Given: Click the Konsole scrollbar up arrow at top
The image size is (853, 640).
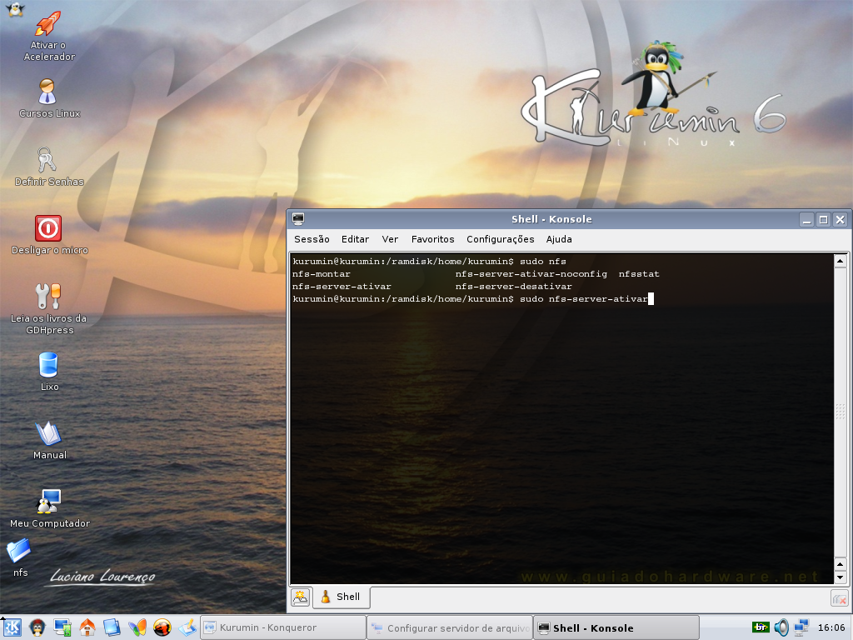Looking at the screenshot, I should pyautogui.click(x=840, y=261).
